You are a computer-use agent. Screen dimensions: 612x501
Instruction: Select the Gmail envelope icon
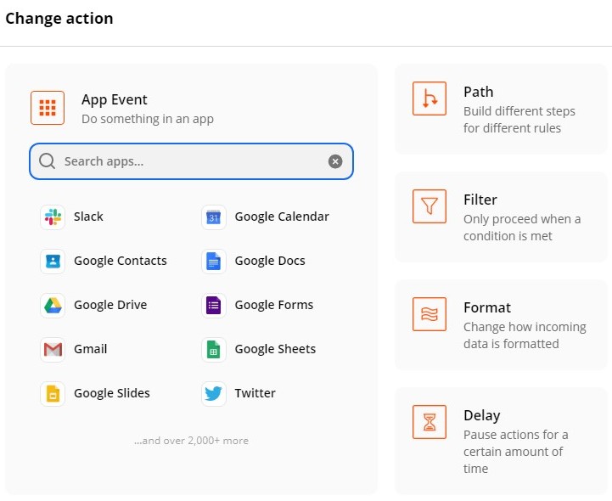[x=53, y=349]
